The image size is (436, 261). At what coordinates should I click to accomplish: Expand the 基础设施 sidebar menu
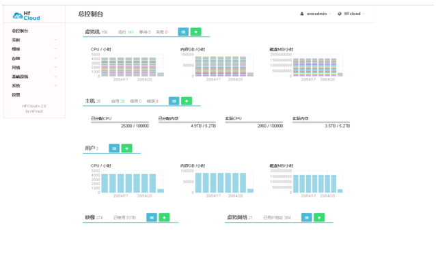34,77
